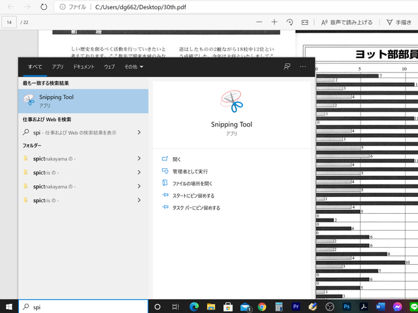
Task: Open Adobe Acrobat from taskbar
Action: pos(364,306)
